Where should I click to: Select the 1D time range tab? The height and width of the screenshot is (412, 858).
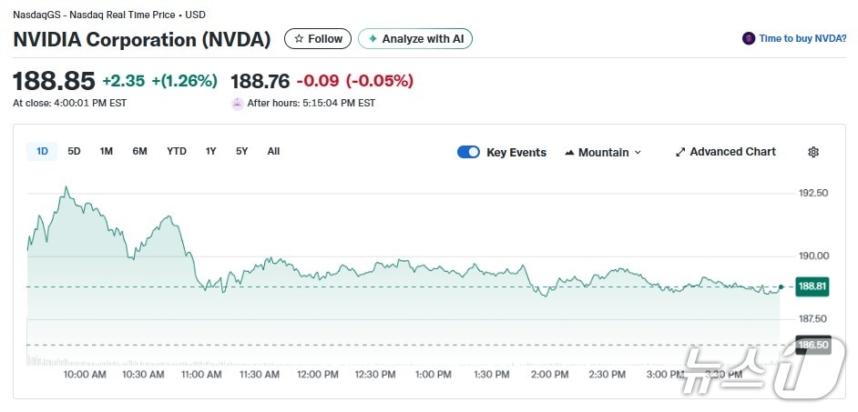point(42,151)
